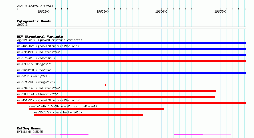Open nsv4519317 gnomADStructuralVariants label
The image size is (254, 138).
[x=49, y=100]
